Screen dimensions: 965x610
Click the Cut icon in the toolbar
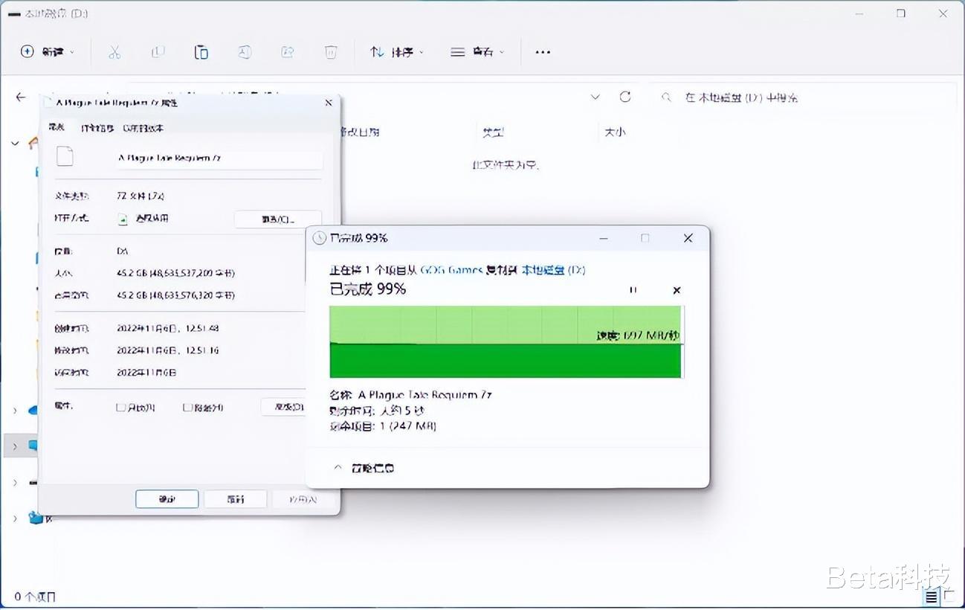pos(114,51)
